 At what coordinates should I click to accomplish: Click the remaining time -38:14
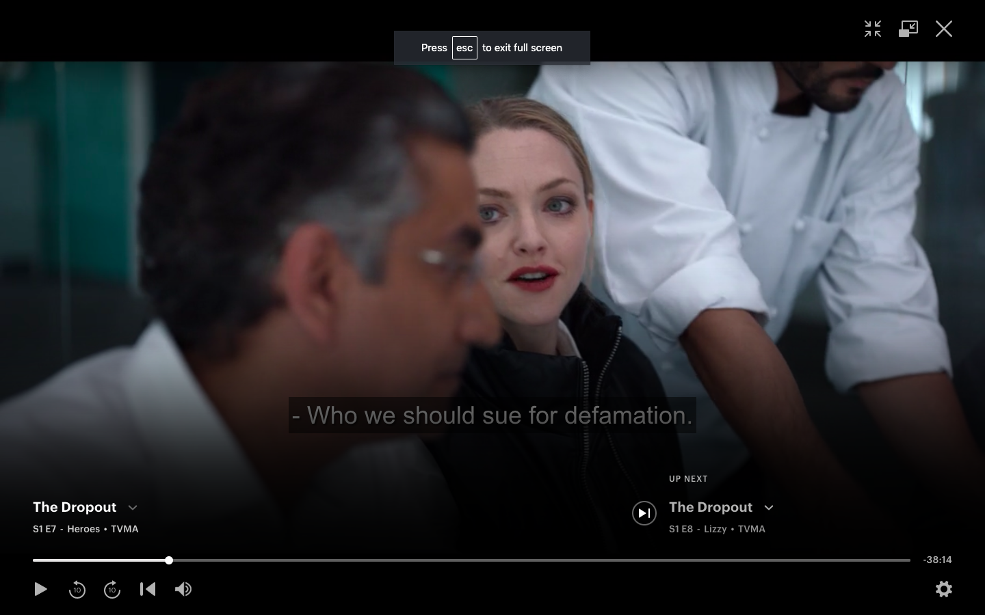coord(937,560)
